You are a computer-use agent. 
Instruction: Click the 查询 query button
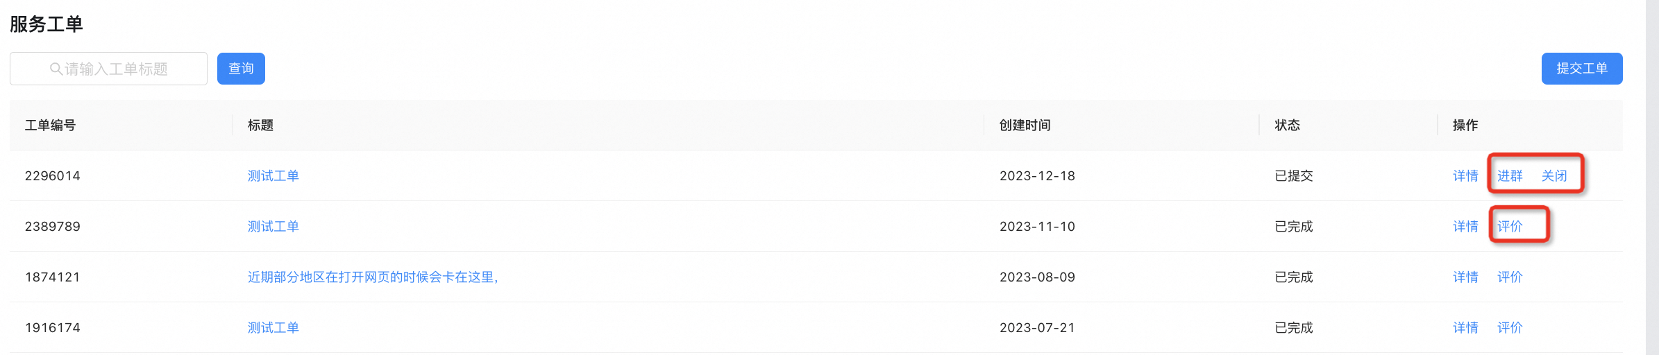coord(241,69)
